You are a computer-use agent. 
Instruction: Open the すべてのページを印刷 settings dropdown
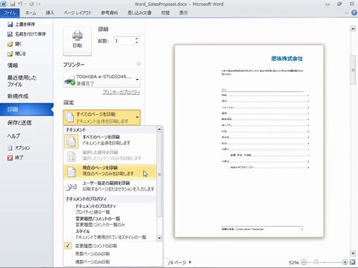pos(101,118)
